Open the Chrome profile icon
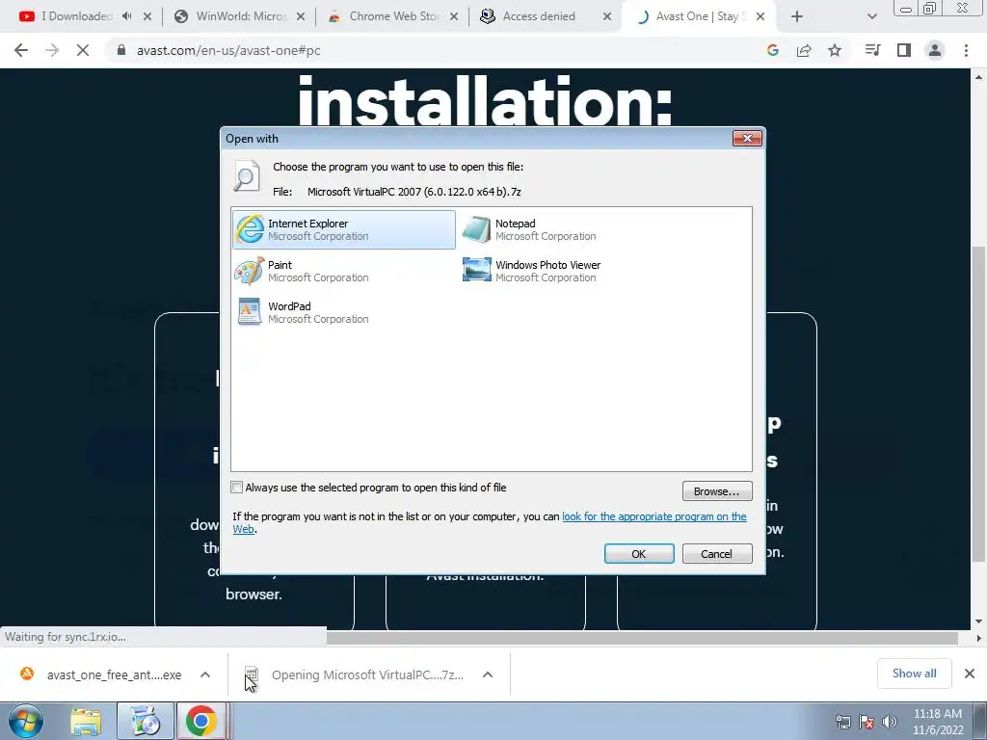The image size is (987, 740). (x=935, y=50)
